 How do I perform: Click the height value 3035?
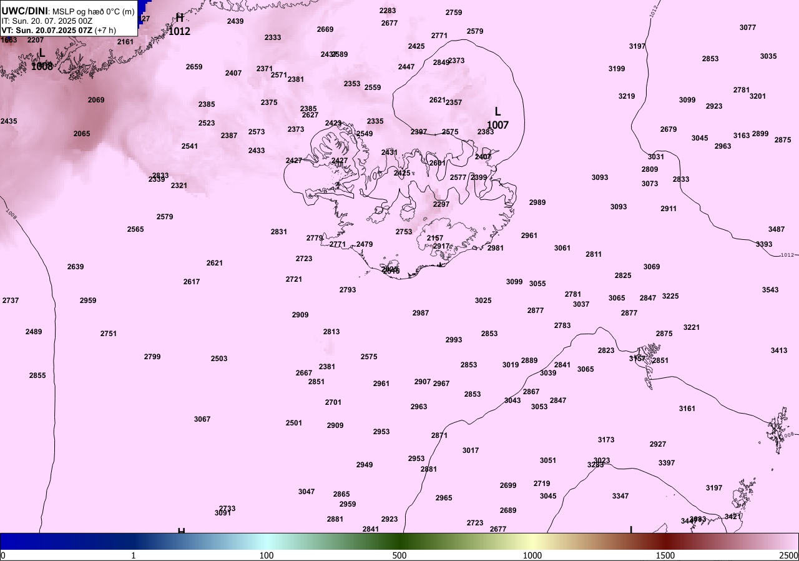768,56
